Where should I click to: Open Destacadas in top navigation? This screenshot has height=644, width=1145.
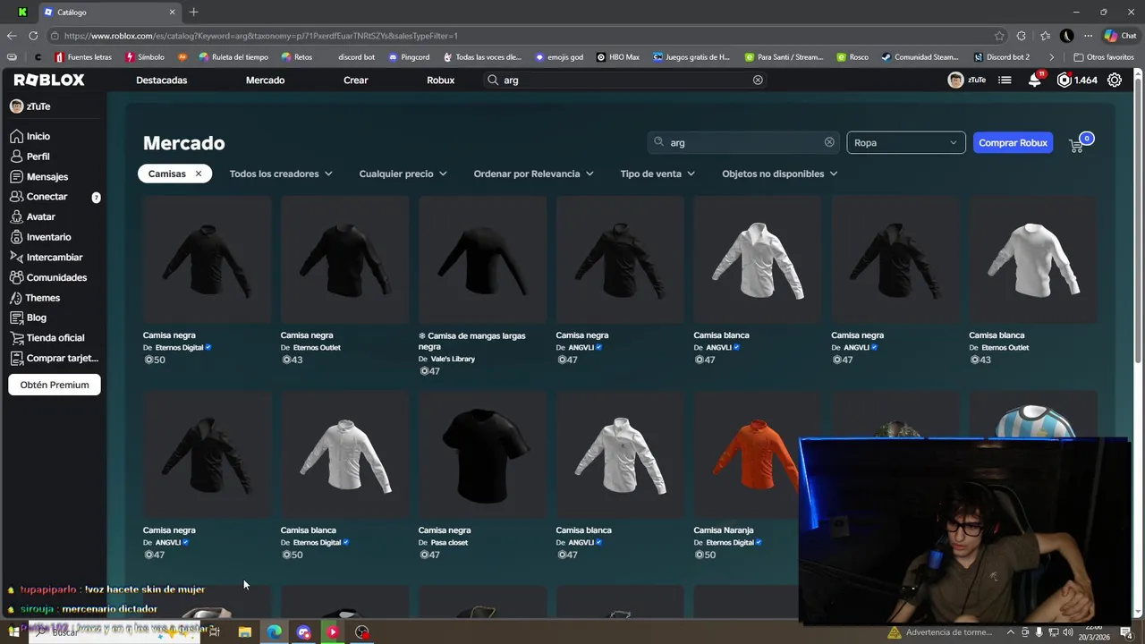tap(162, 80)
